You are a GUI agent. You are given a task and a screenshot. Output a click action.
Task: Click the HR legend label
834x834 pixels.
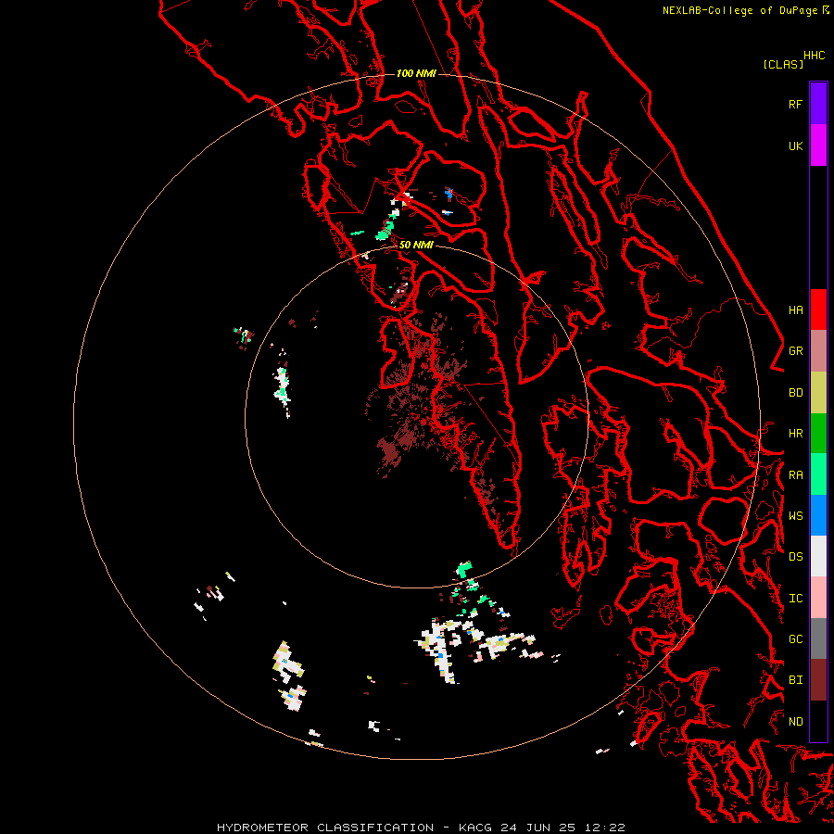pyautogui.click(x=795, y=434)
